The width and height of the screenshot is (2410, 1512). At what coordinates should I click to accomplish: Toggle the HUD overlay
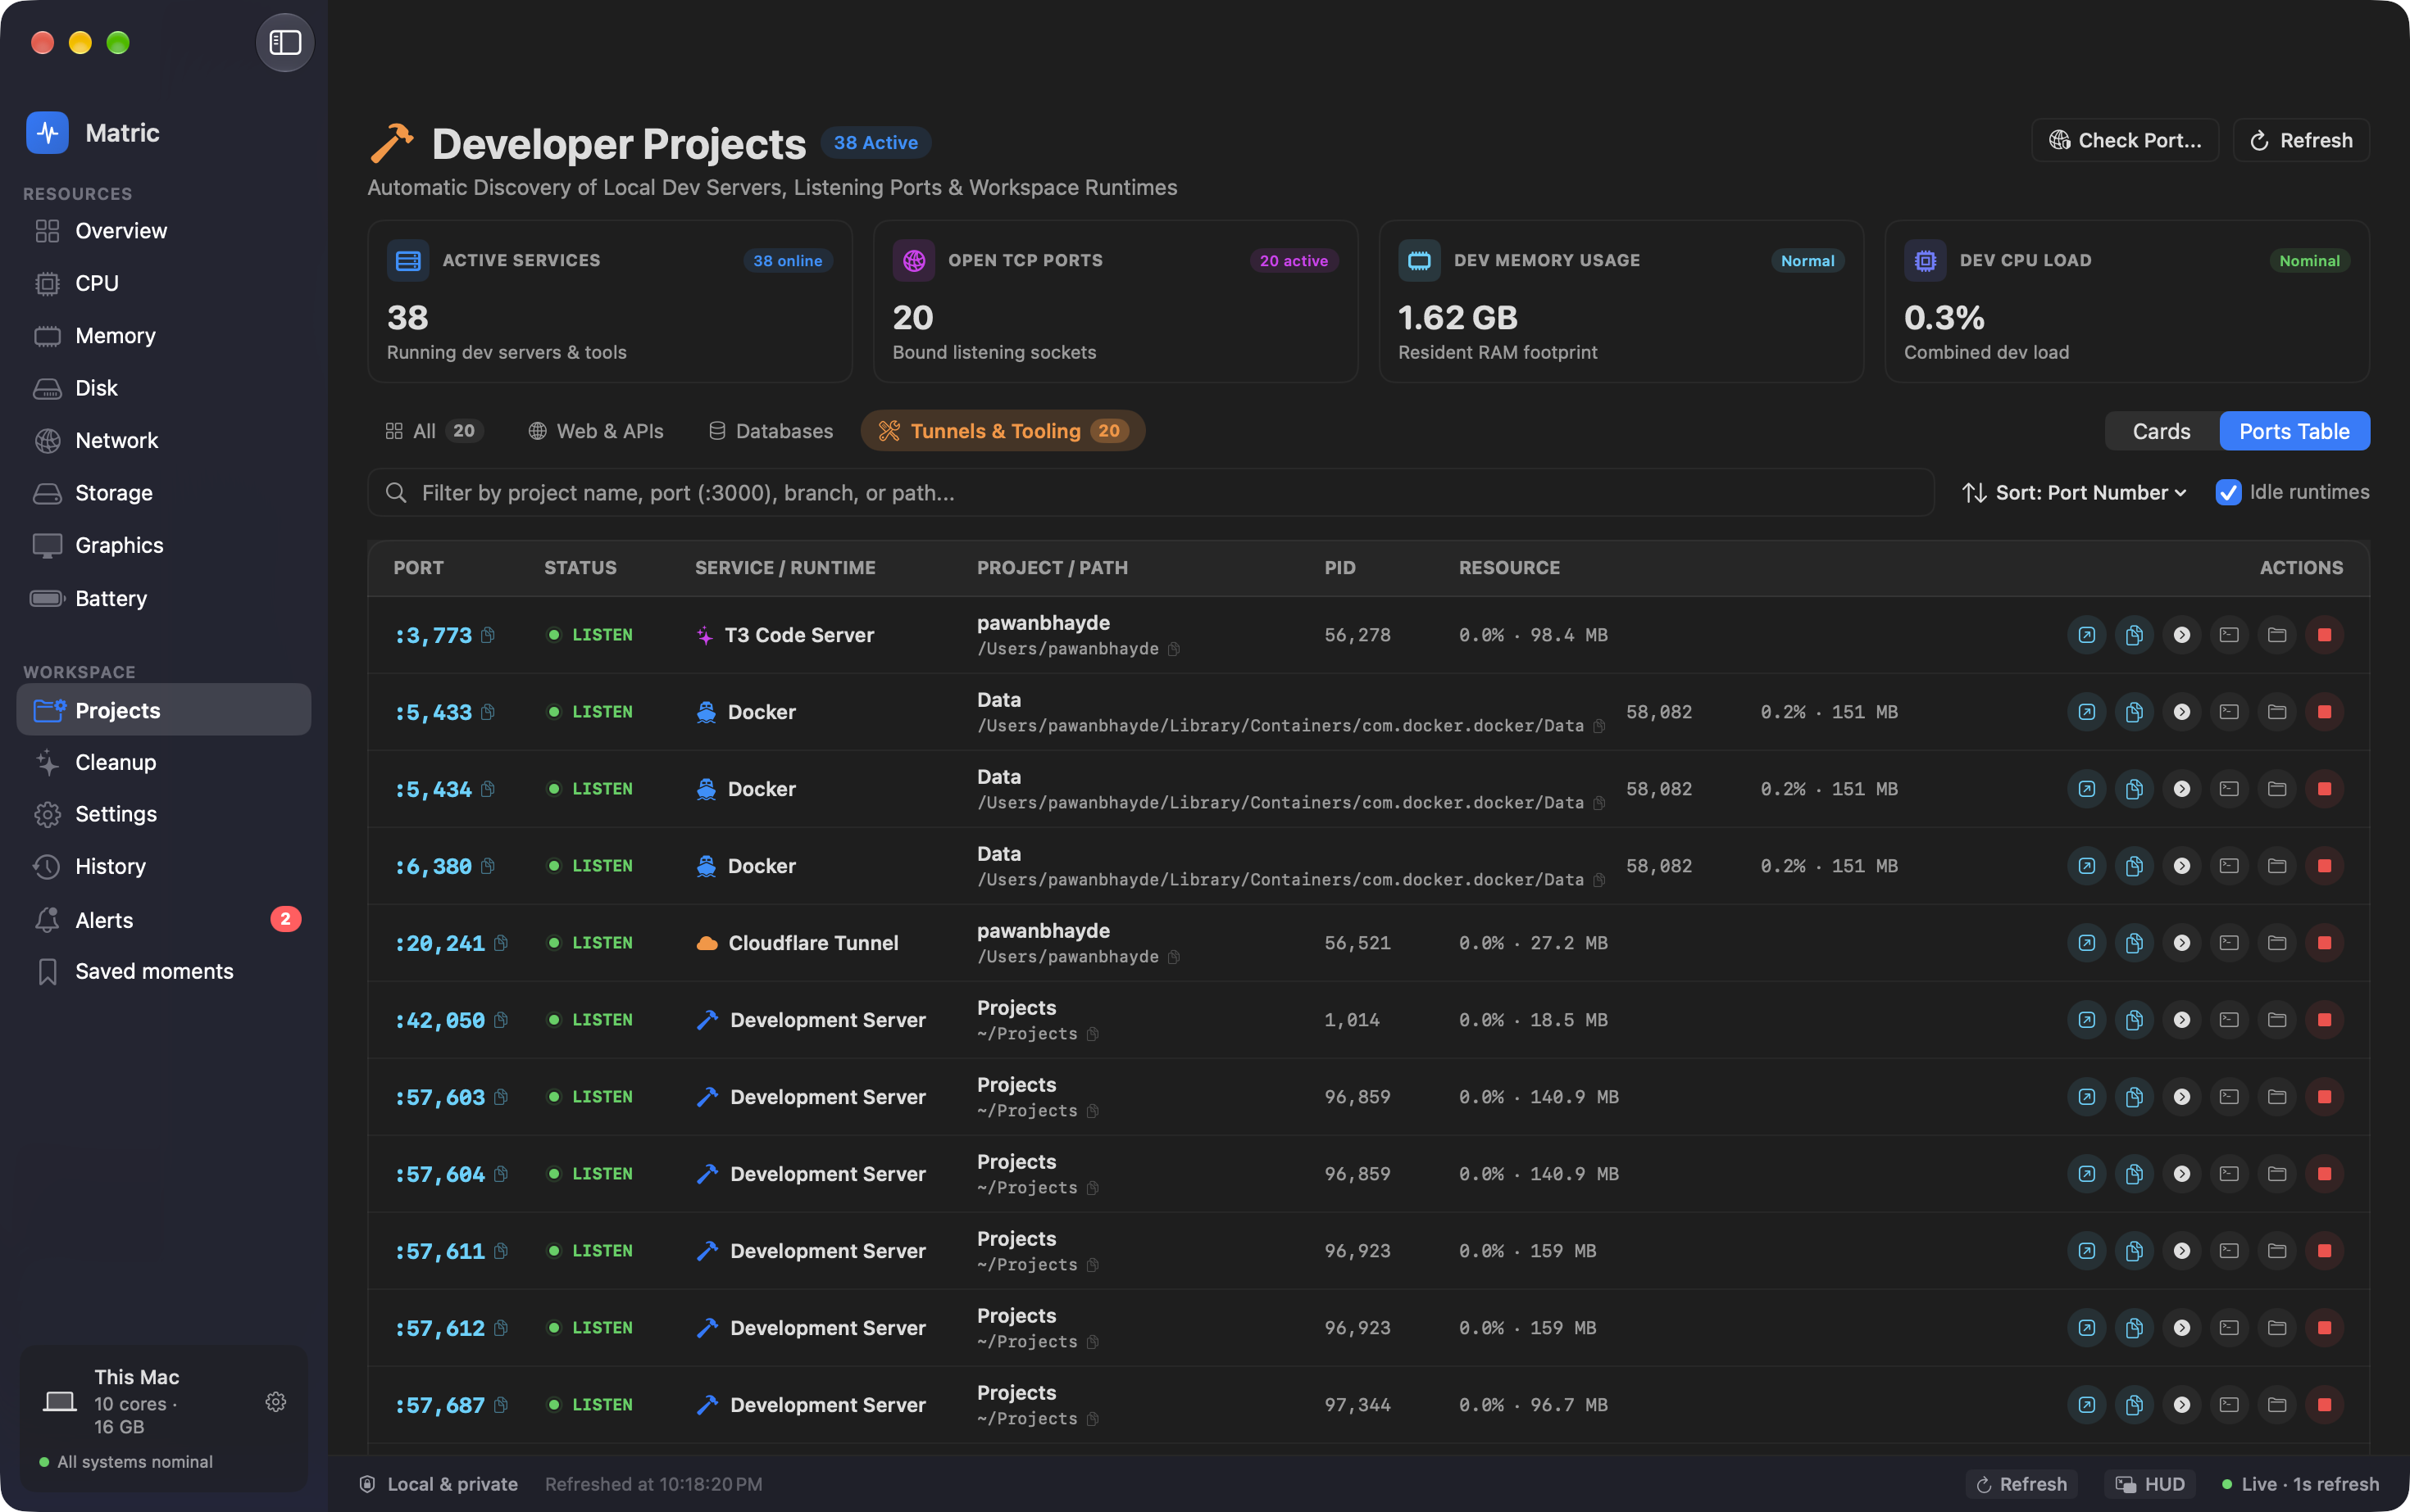point(2150,1484)
